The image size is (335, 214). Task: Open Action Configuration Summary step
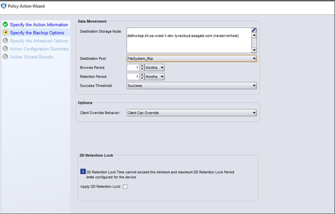point(40,49)
